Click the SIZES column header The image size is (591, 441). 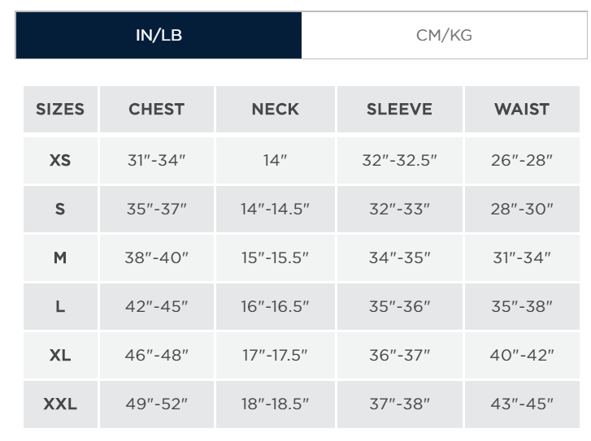[x=60, y=110]
